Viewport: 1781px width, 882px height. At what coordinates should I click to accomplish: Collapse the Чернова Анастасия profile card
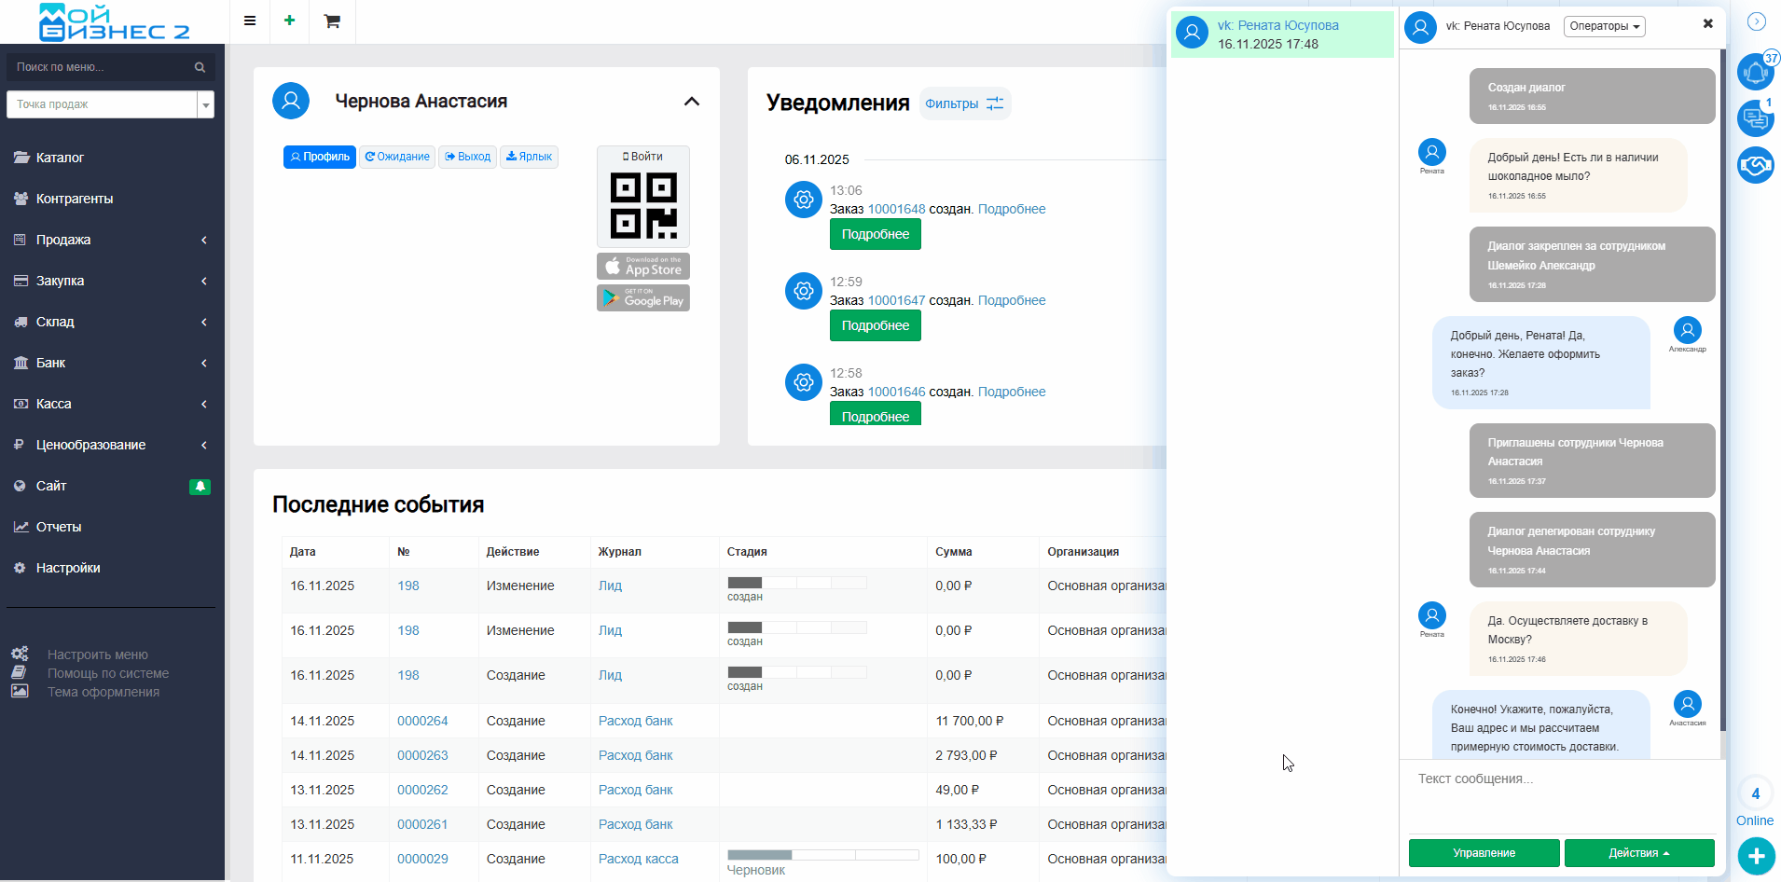(x=692, y=102)
